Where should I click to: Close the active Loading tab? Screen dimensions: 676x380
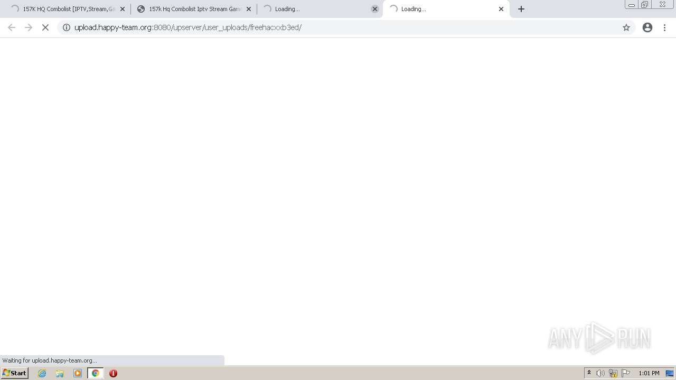[501, 9]
